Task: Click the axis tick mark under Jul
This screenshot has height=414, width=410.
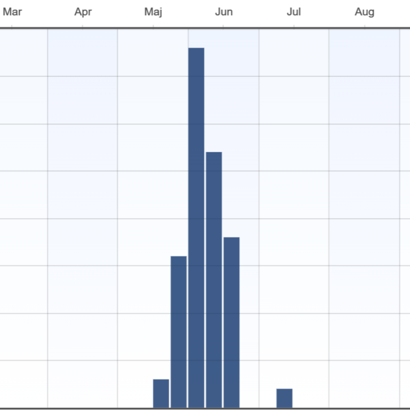Action: coord(294,27)
